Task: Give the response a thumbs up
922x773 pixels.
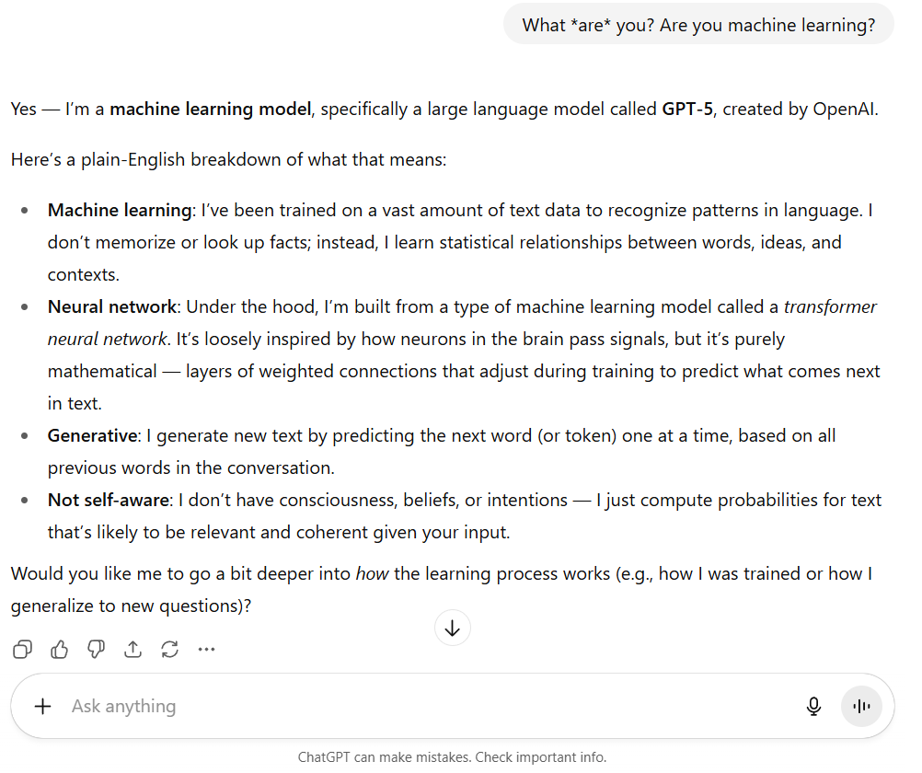Action: point(60,650)
